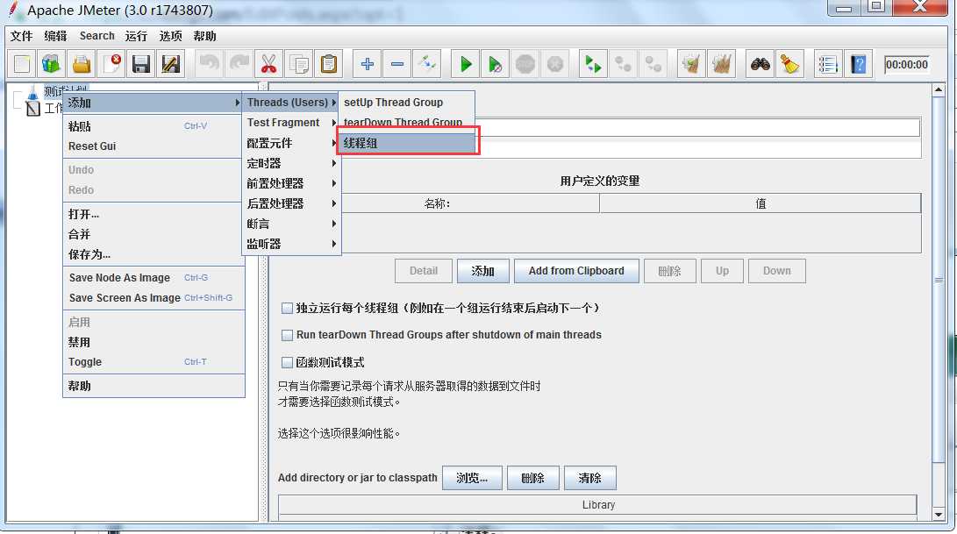This screenshot has width=957, height=534.
Task: Expand 配置元件 submenu
Action: click(291, 143)
